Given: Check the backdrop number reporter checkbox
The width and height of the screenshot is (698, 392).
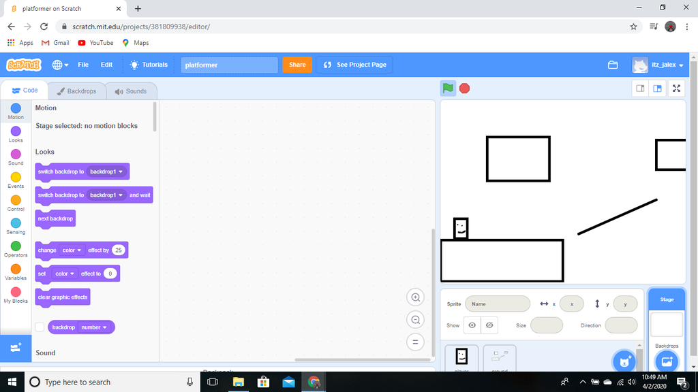Looking at the screenshot, I should (39, 327).
